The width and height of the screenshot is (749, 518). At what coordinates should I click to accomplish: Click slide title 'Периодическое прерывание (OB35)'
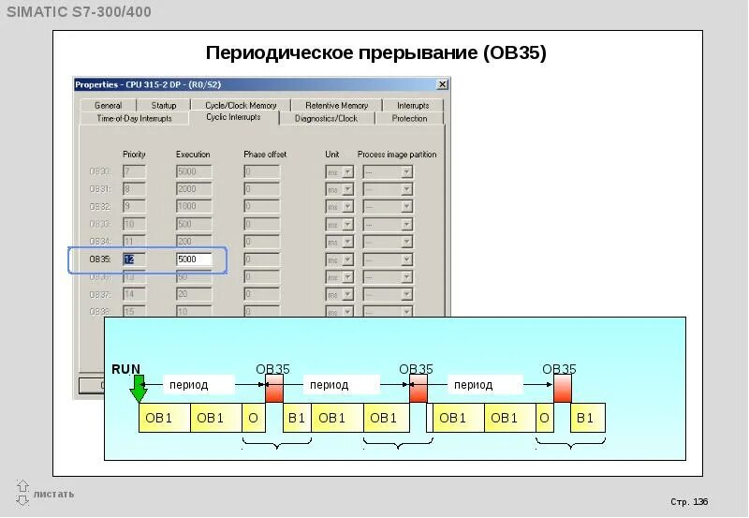click(x=376, y=52)
